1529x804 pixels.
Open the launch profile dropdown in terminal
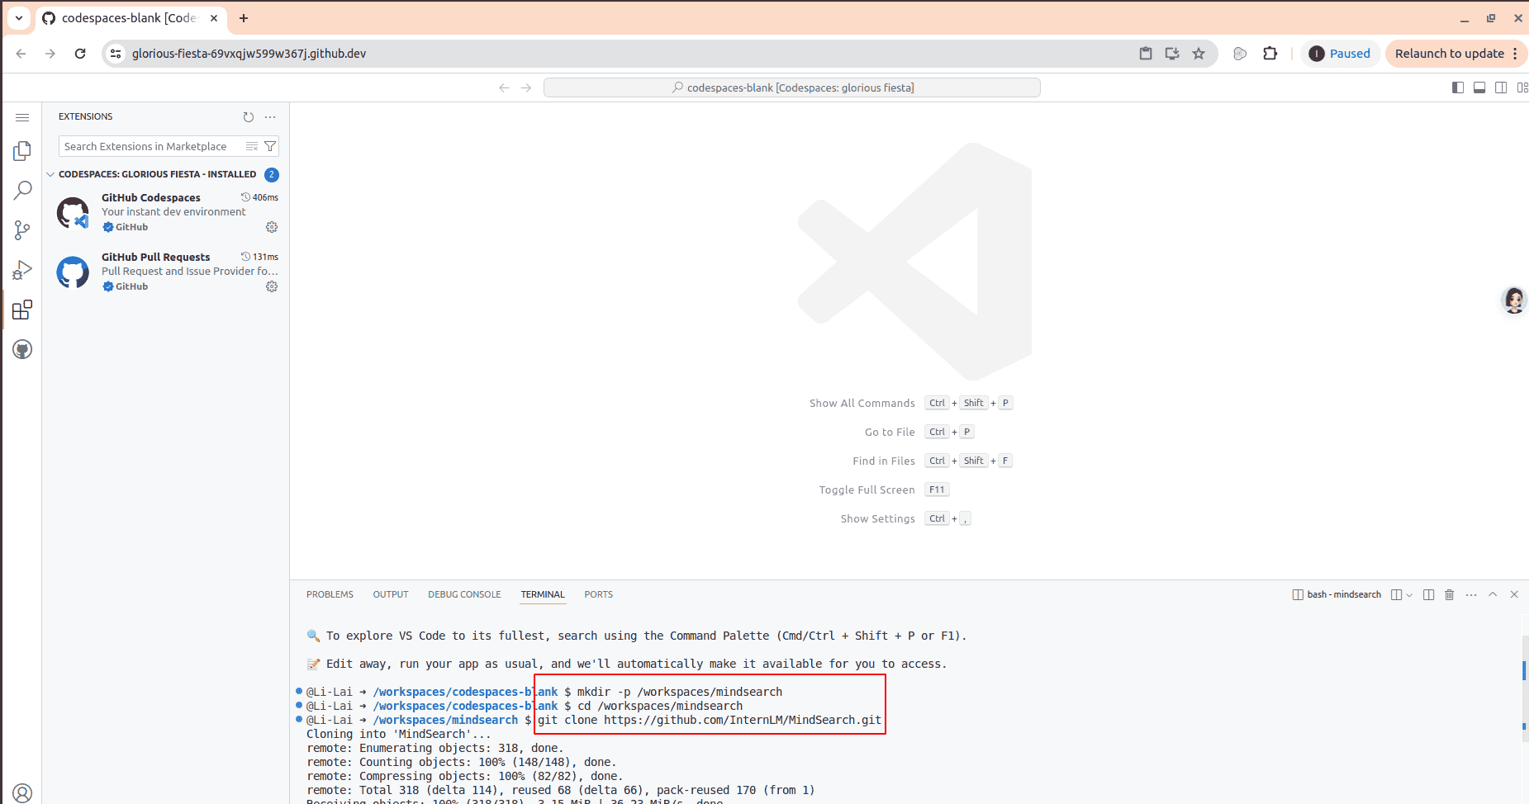coord(1409,594)
